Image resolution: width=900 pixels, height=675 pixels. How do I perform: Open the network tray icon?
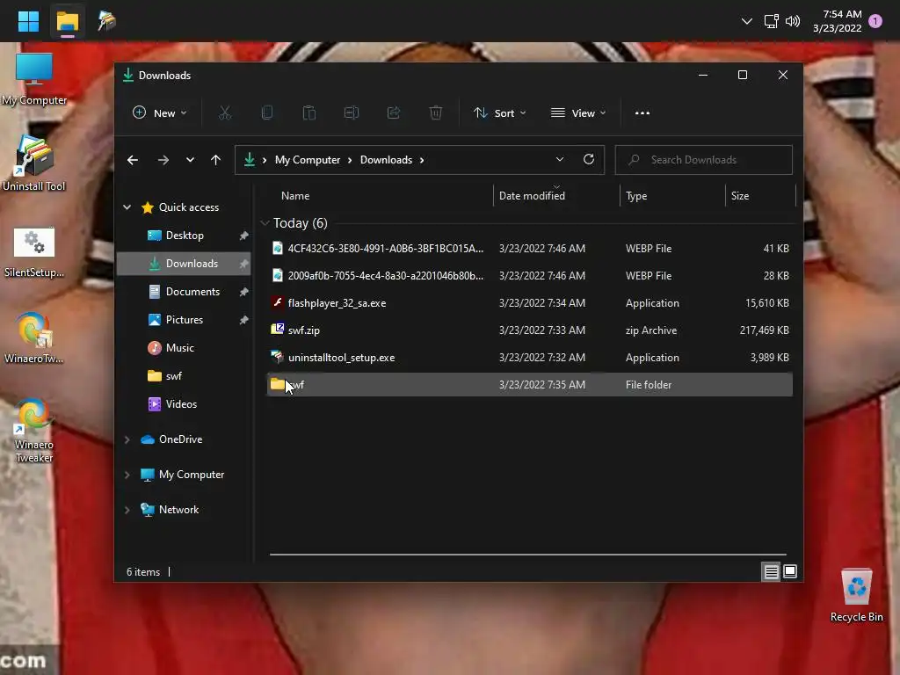771,21
